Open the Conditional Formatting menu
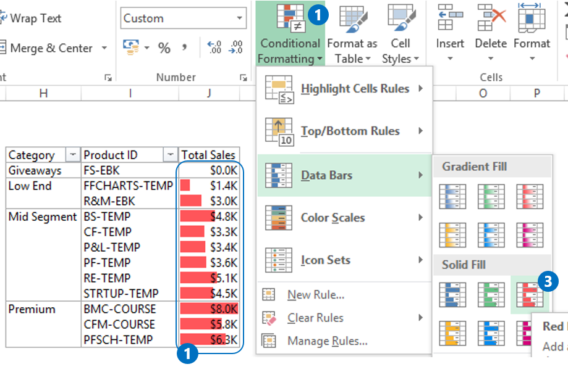The width and height of the screenshot is (568, 372). coord(290,33)
